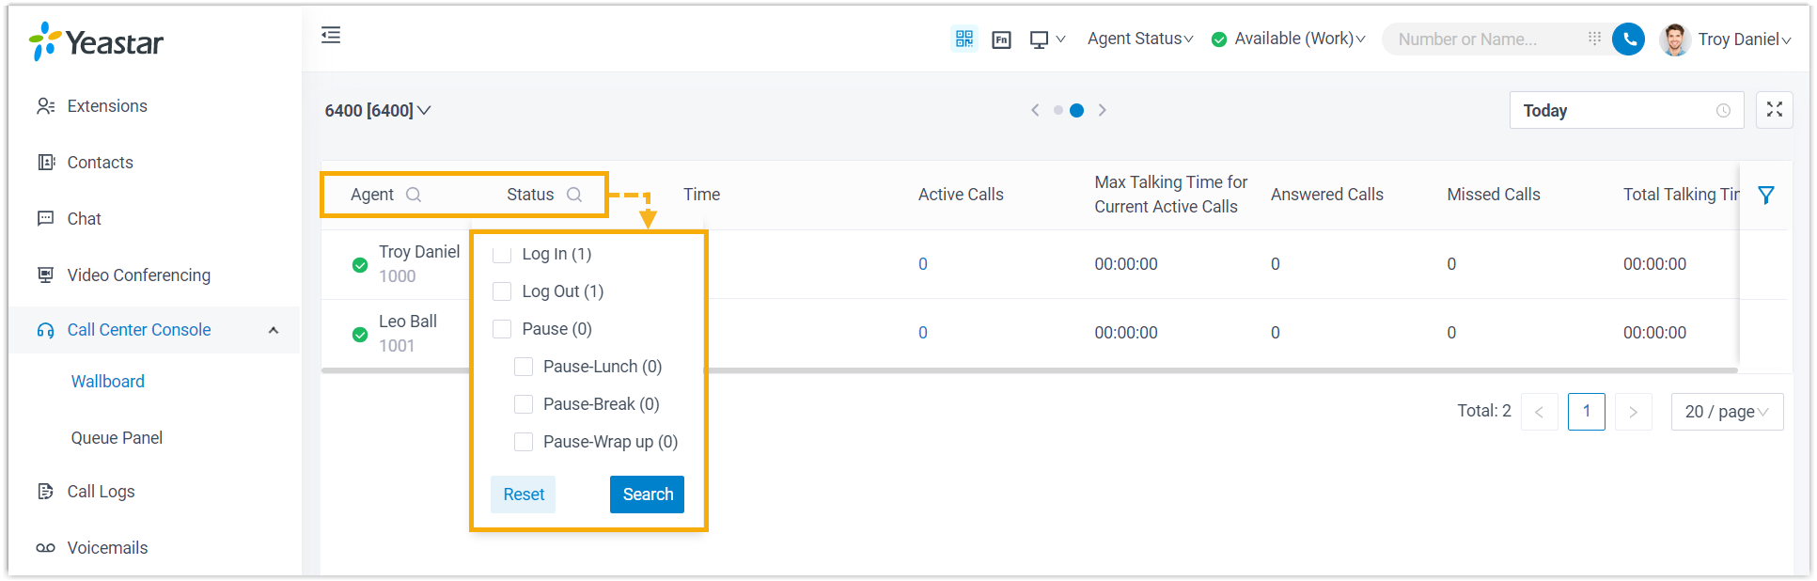This screenshot has width=1817, height=581.
Task: Click the filter funnel icon in table
Action: (1765, 195)
